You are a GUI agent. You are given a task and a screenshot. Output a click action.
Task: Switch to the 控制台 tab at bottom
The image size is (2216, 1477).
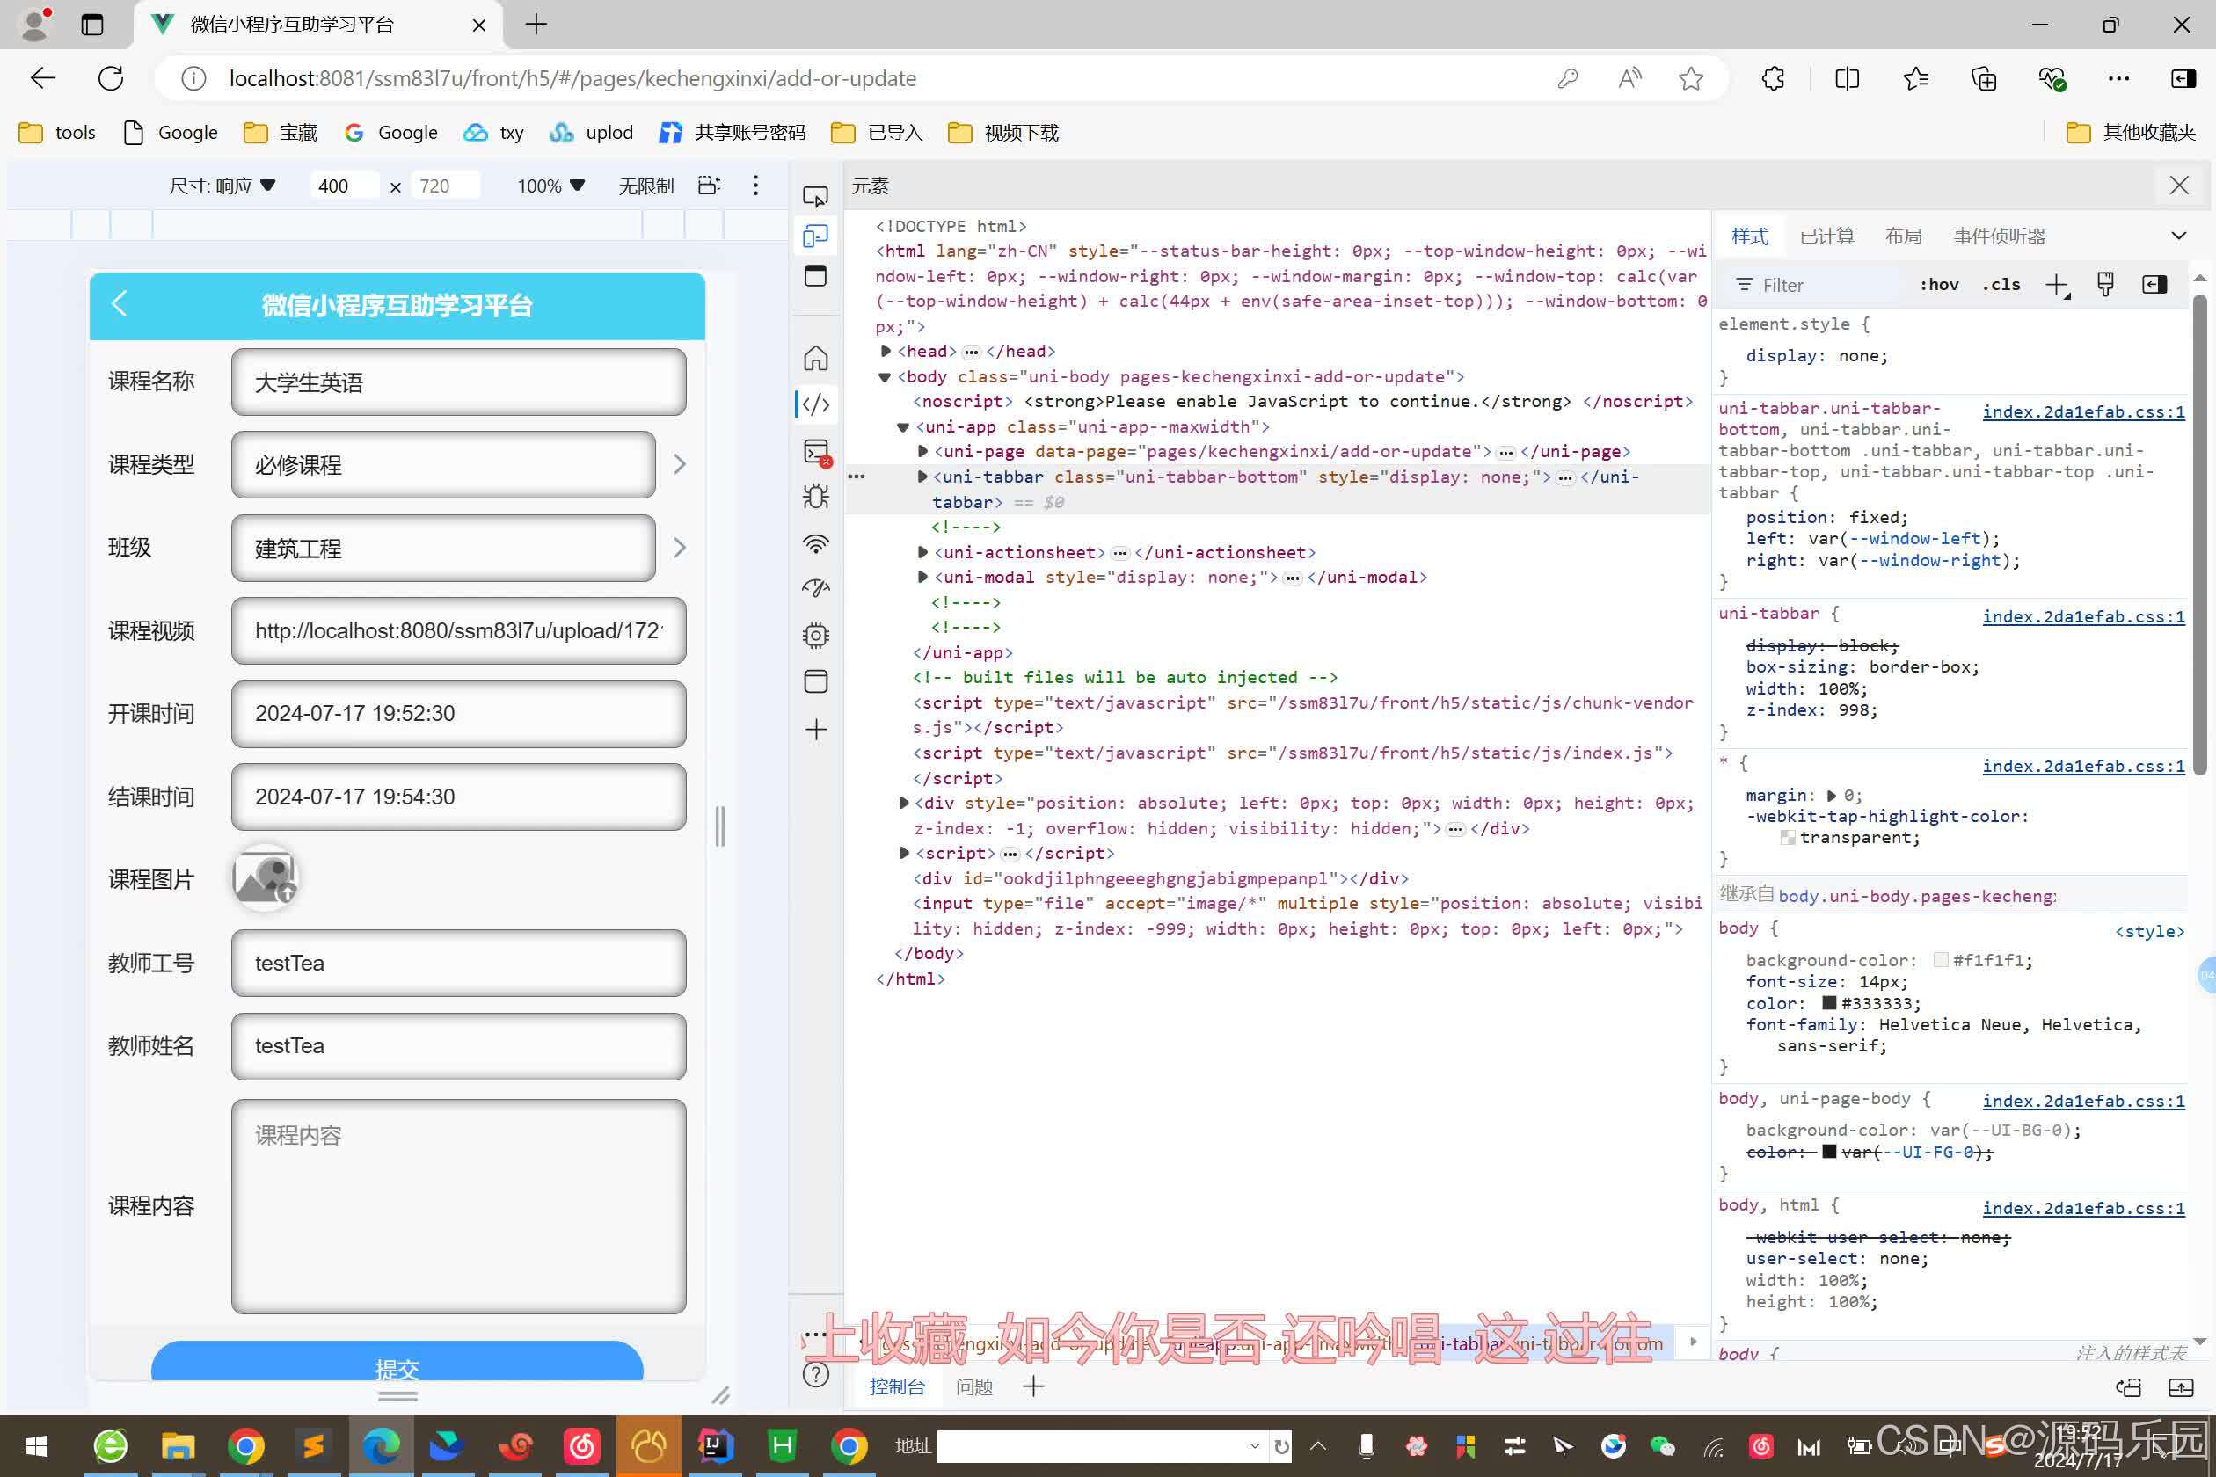tap(897, 1386)
